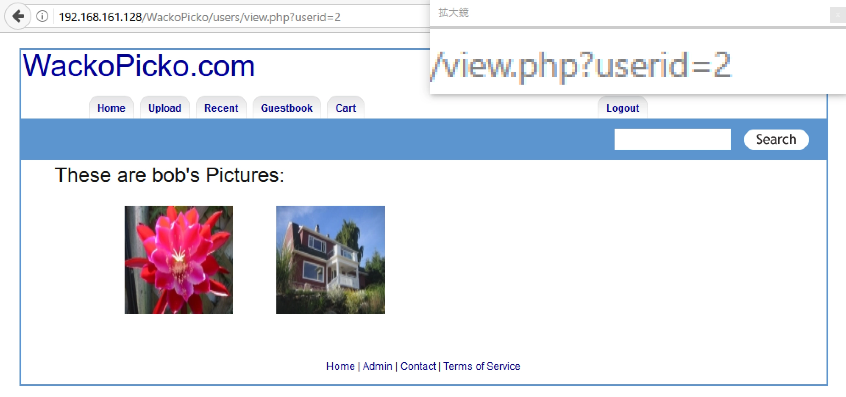The width and height of the screenshot is (846, 397).
Task: Open the Guestbook tab
Action: point(287,108)
